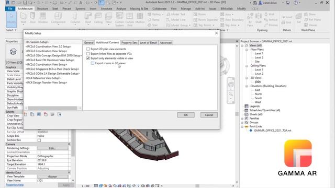Click the import setup icon

(52, 114)
